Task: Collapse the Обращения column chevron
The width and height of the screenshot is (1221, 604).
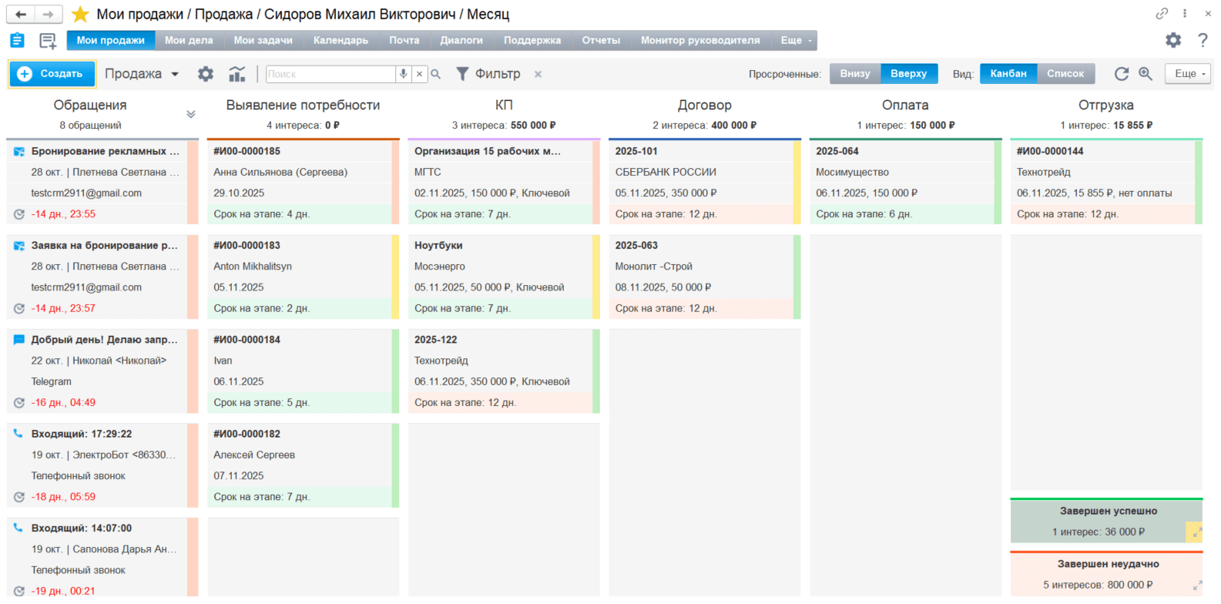Action: point(191,114)
